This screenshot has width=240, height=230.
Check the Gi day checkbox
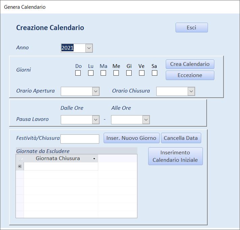[129, 73]
